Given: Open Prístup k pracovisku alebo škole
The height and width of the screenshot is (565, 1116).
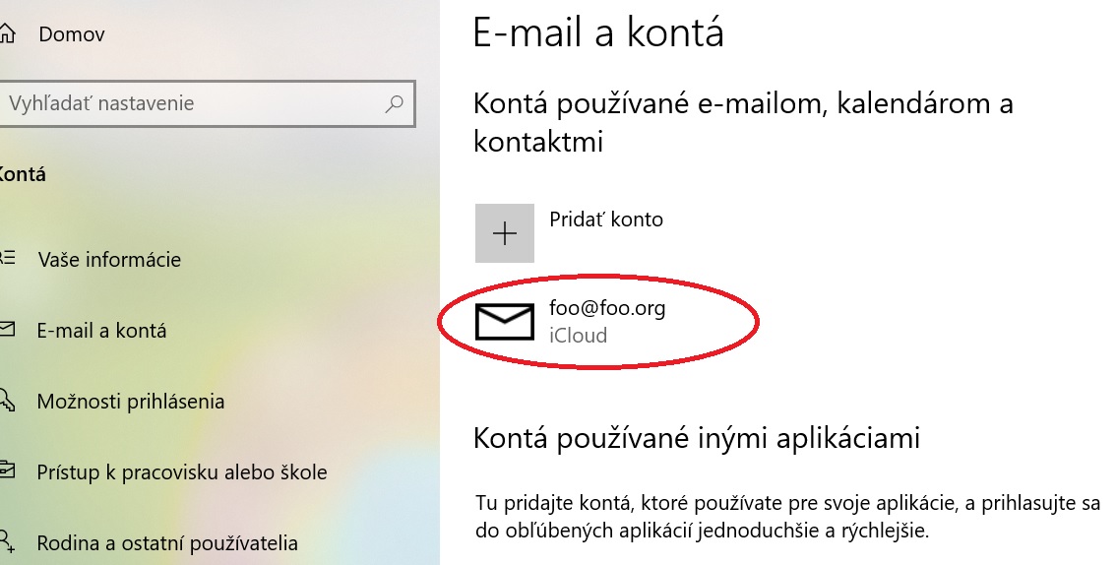Looking at the screenshot, I should tap(182, 472).
